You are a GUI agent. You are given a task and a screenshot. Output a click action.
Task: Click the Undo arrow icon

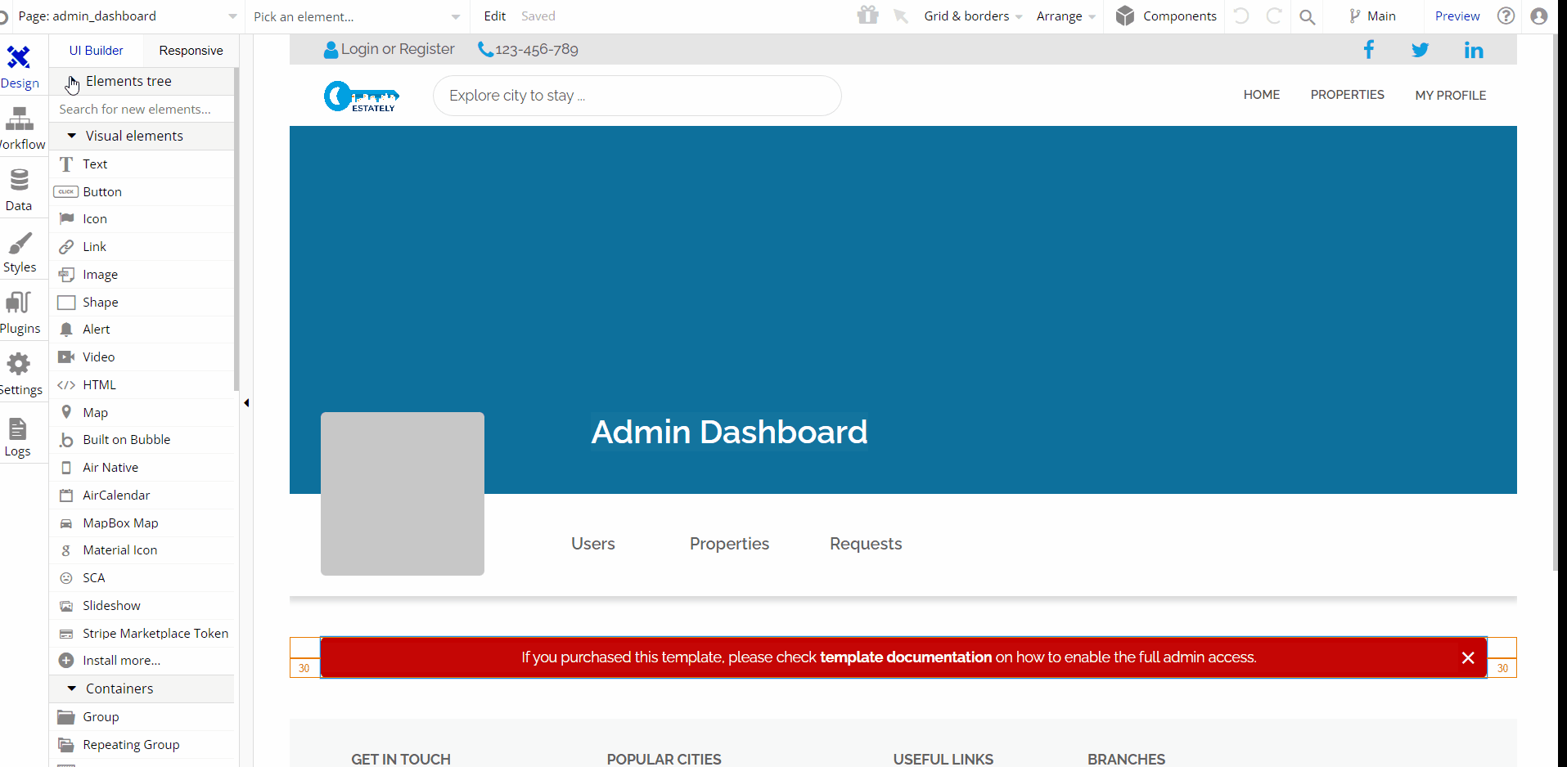pos(1241,16)
